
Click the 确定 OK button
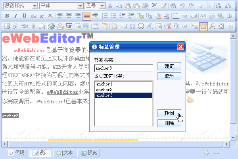tap(169, 66)
